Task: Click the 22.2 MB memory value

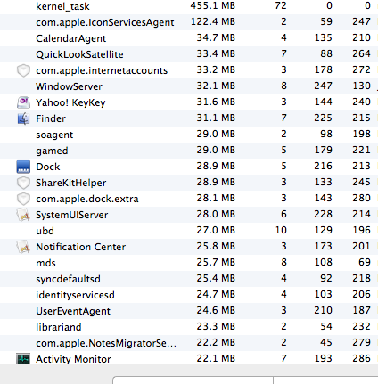Action: [x=216, y=342]
